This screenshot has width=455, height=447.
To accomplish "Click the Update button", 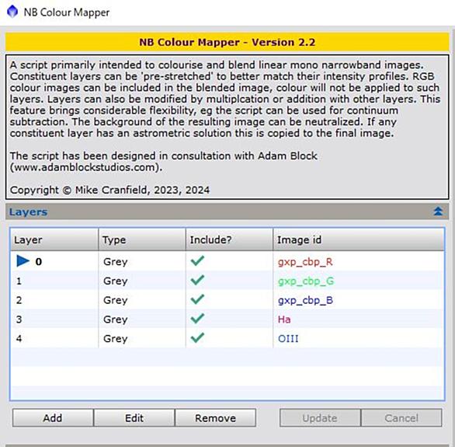I will [320, 418].
